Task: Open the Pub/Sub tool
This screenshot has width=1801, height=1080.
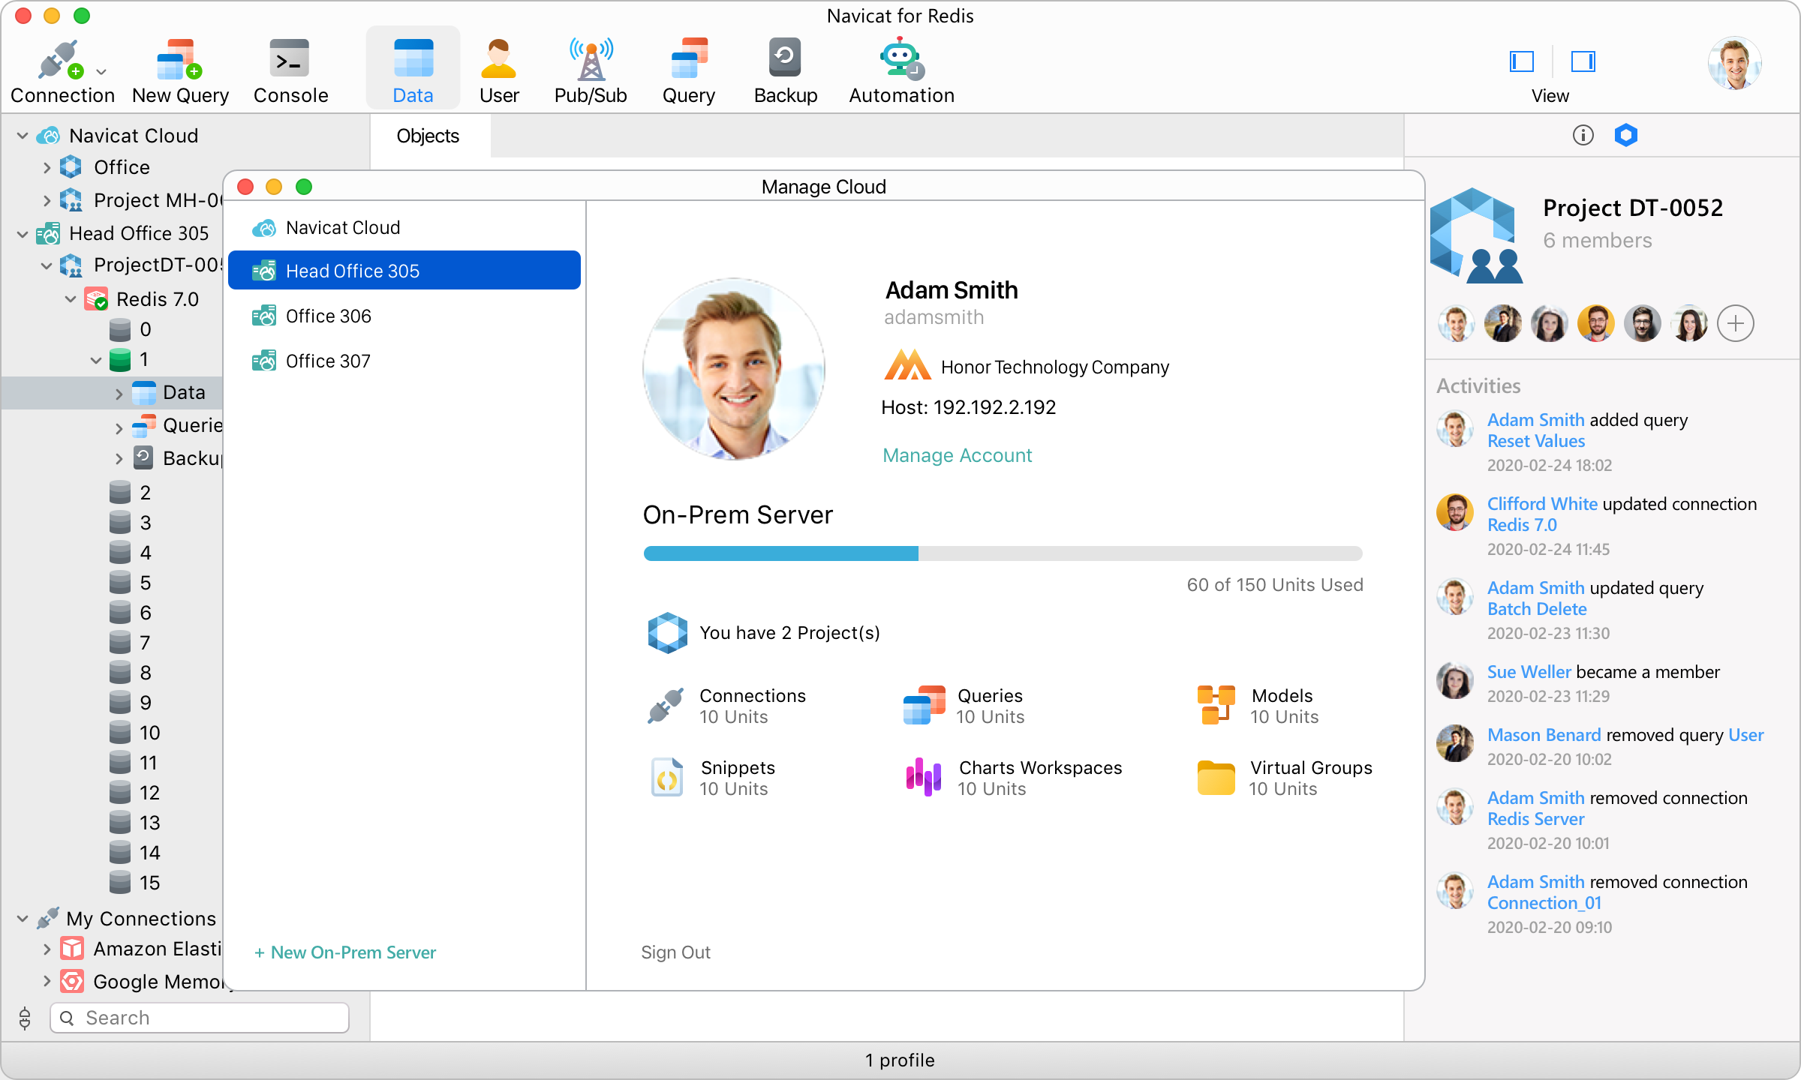Action: (591, 71)
